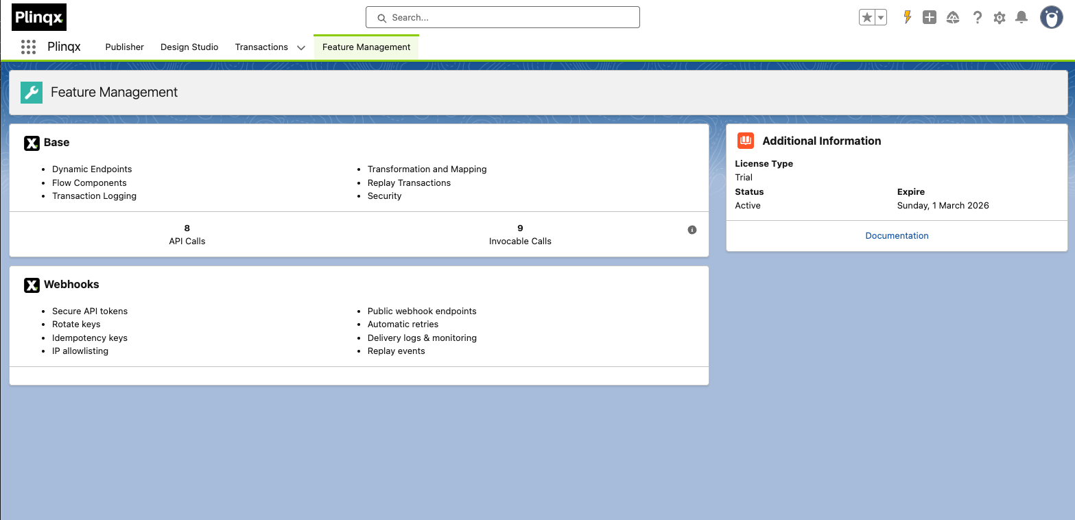The width and height of the screenshot is (1075, 520).
Task: Open the favorites list dropdown arrow
Action: [x=881, y=18]
